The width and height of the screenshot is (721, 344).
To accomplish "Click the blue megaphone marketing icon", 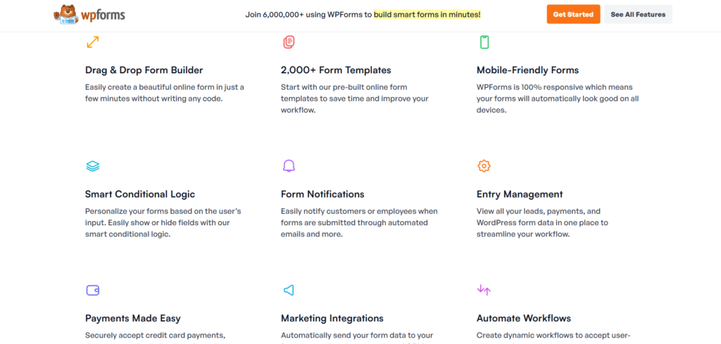I will click(288, 290).
